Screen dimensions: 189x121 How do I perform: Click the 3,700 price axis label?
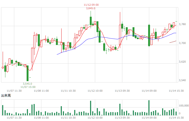click(182, 43)
